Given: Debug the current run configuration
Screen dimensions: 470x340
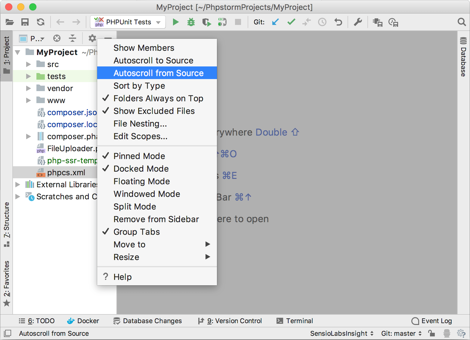Looking at the screenshot, I should pyautogui.click(x=191, y=22).
